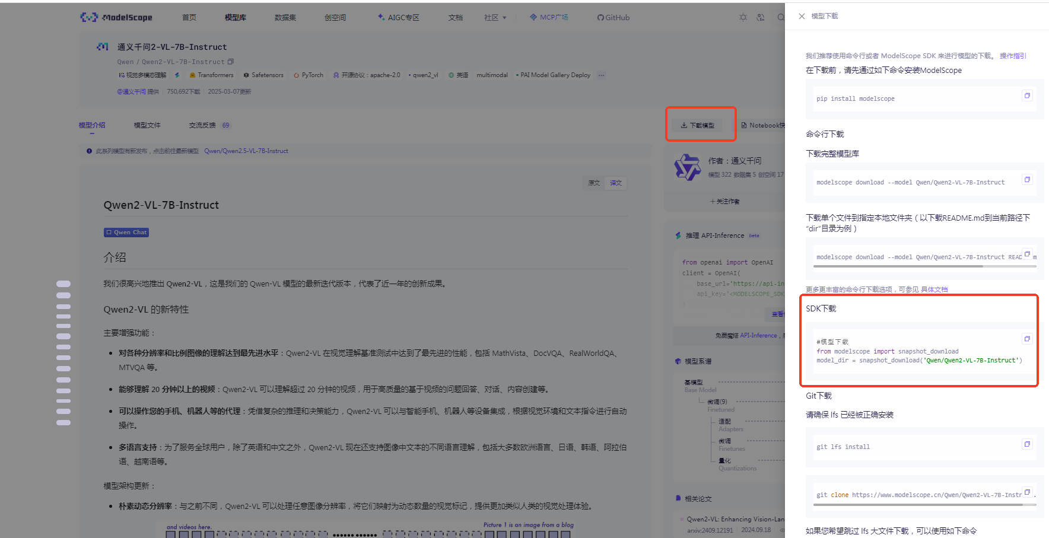Click the 量化 Quantizations tree node
This screenshot has height=538, width=1049.
pyautogui.click(x=738, y=464)
